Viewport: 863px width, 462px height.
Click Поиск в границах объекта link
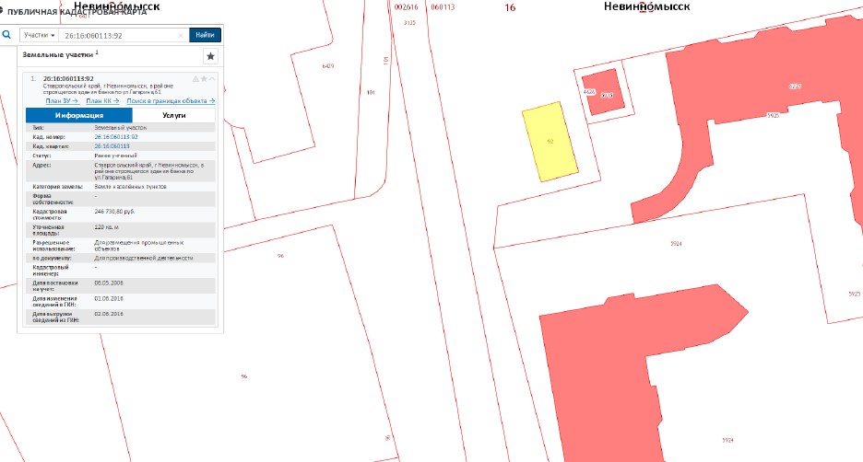(171, 100)
